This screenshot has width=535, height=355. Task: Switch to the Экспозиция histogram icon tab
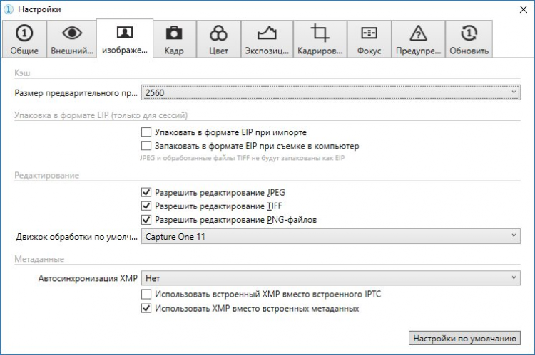tap(267, 33)
